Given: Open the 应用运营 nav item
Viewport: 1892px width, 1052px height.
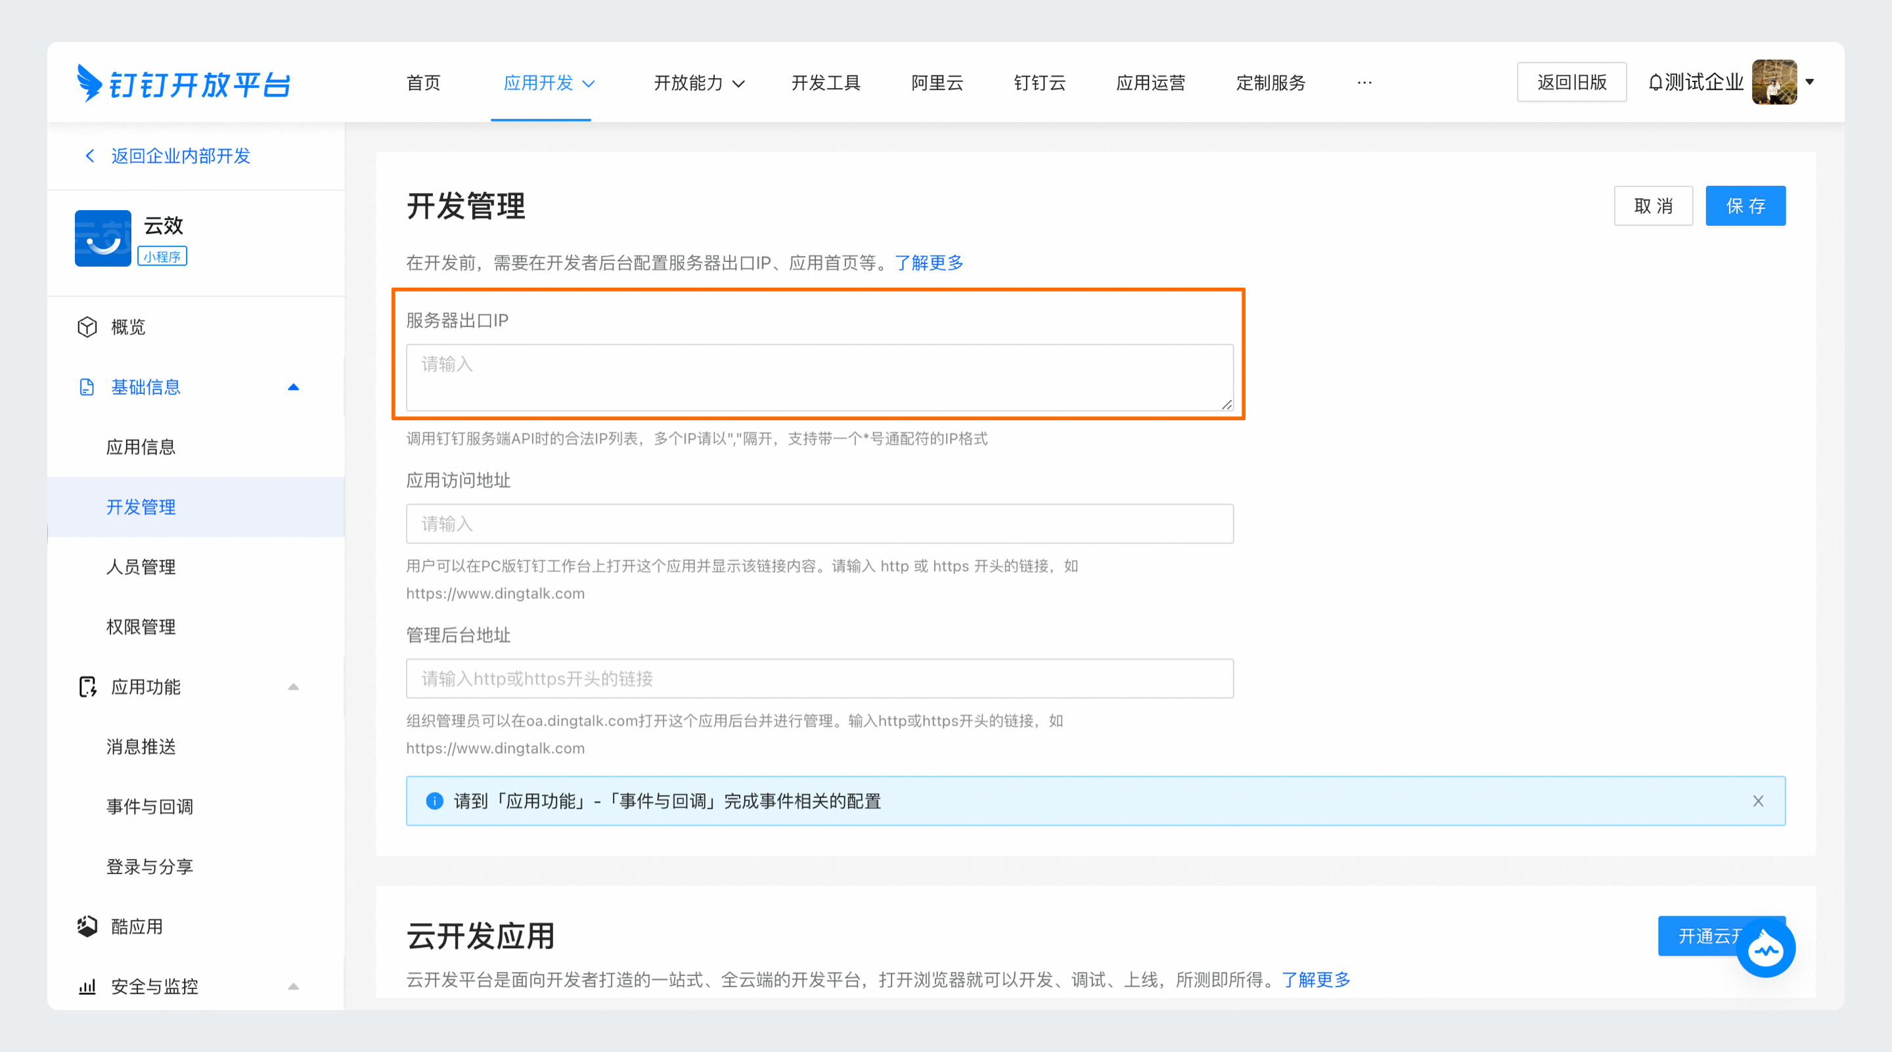Looking at the screenshot, I should 1151,82.
